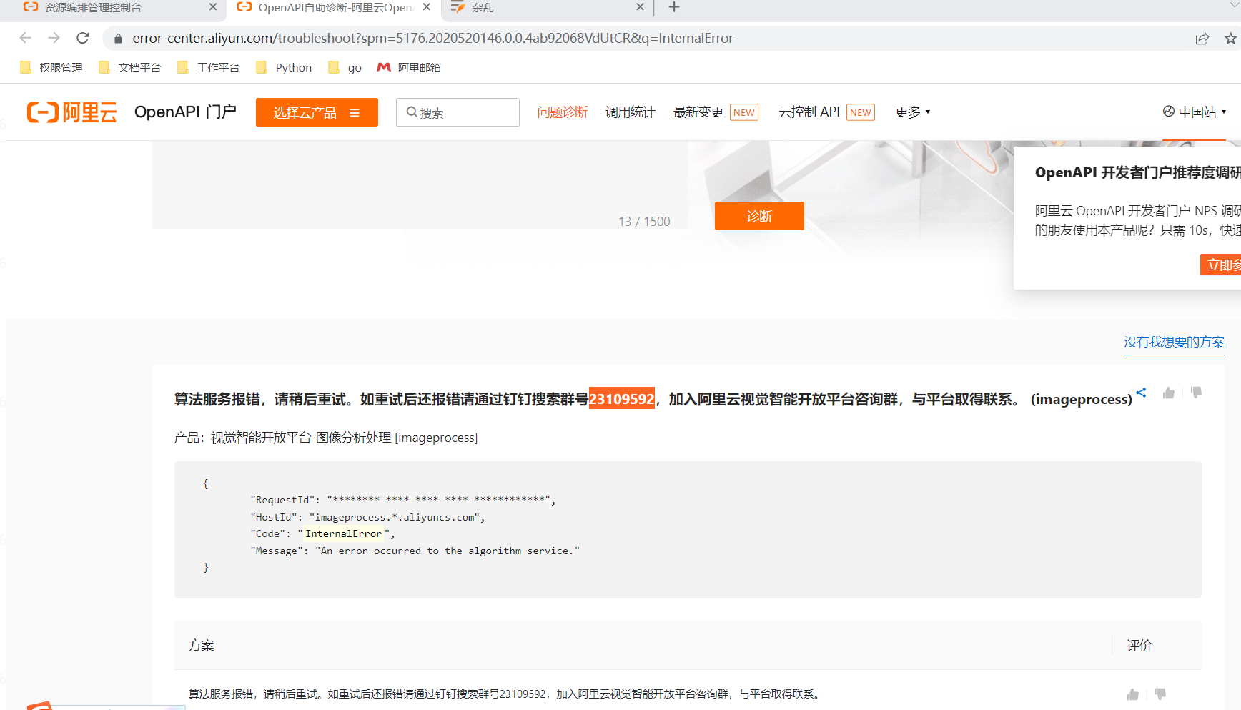Dislike the error title with thumbs down
The width and height of the screenshot is (1241, 710).
(1196, 393)
